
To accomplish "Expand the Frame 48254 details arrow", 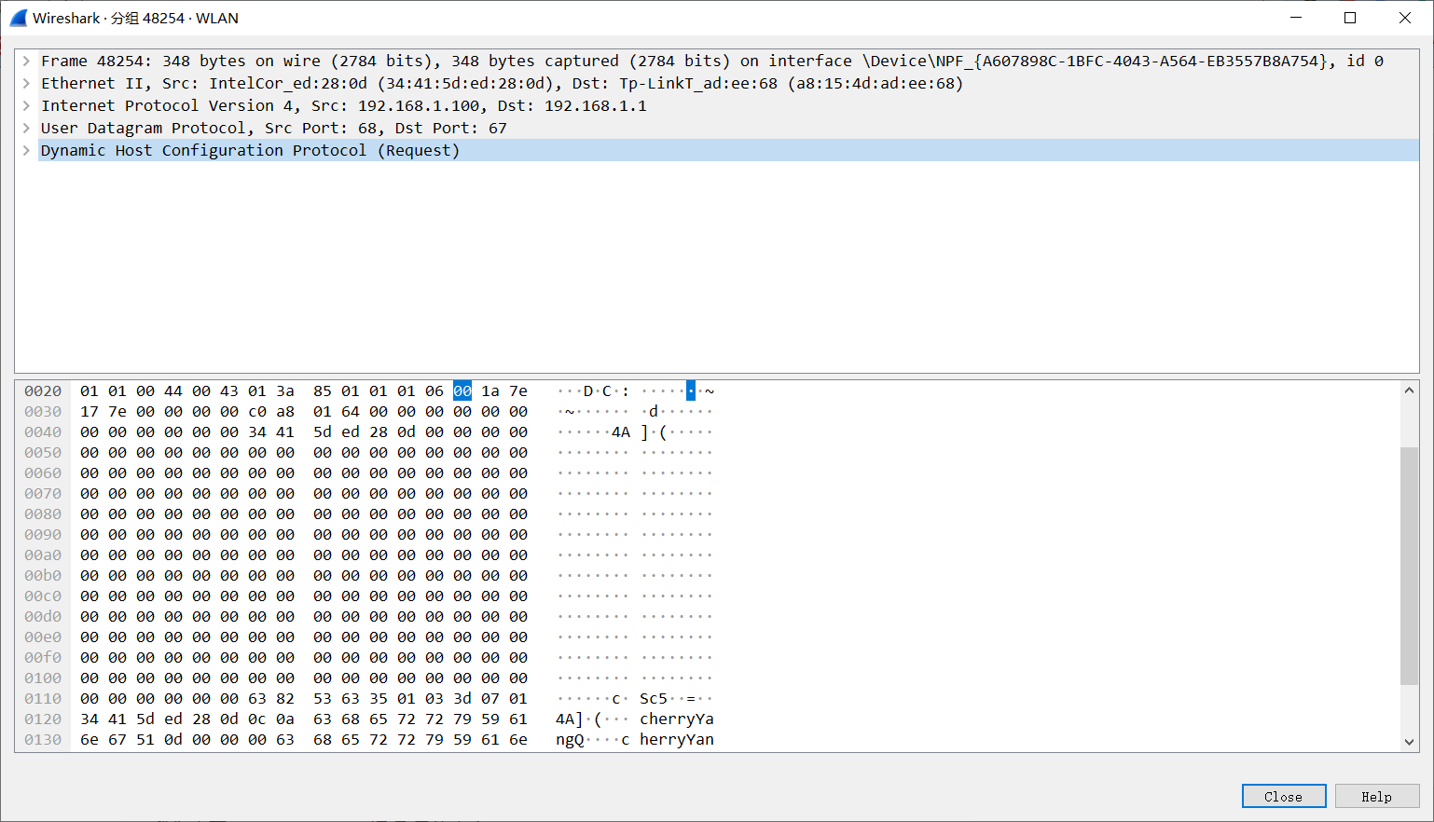I will pos(26,62).
